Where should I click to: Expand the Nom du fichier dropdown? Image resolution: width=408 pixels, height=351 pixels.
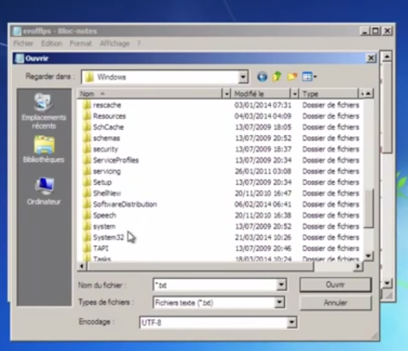[281, 284]
